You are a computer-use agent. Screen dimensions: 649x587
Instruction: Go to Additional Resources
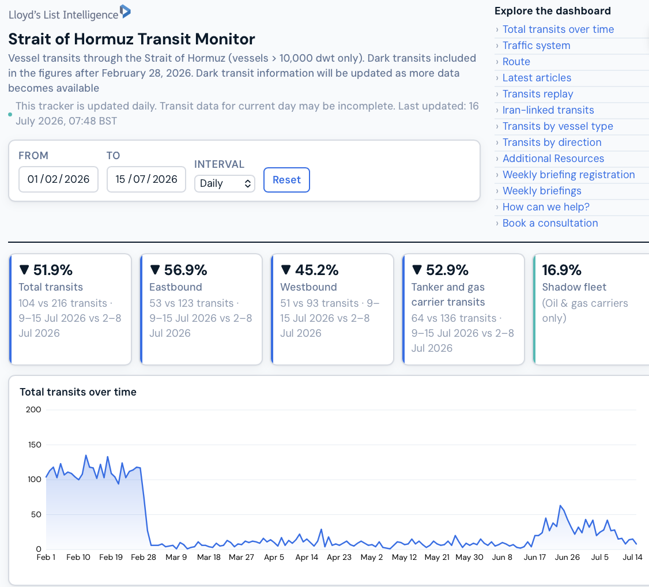pyautogui.click(x=553, y=159)
